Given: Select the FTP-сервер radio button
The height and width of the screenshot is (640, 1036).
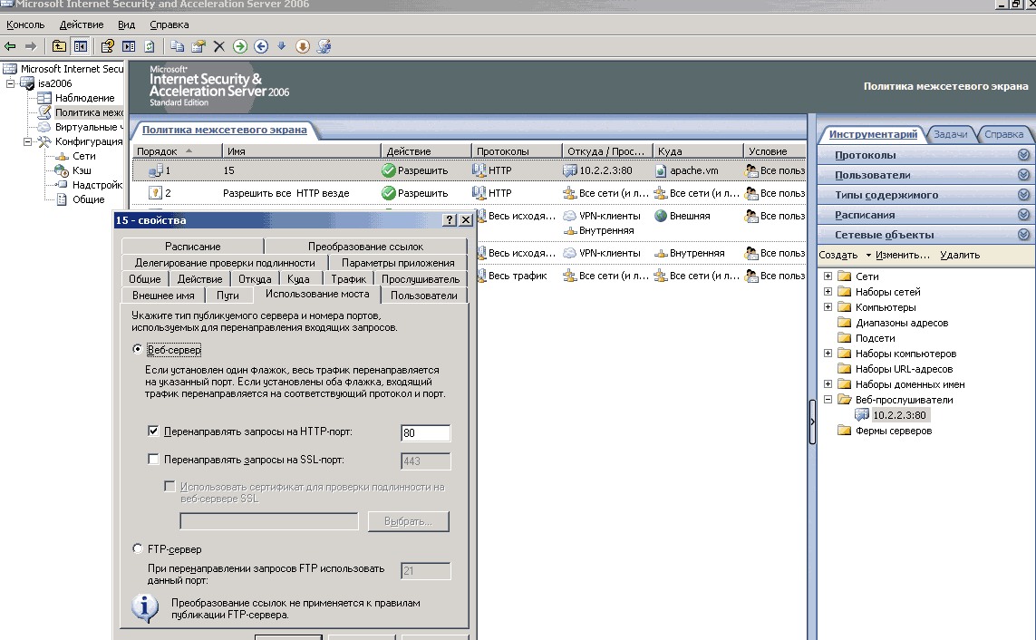Looking at the screenshot, I should [138, 548].
